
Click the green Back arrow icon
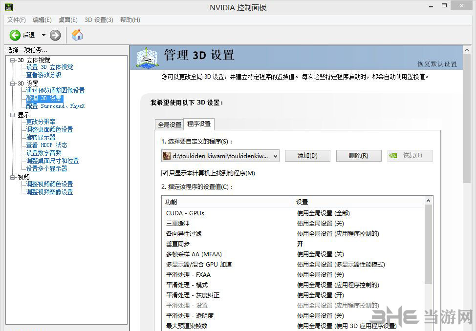click(x=15, y=35)
